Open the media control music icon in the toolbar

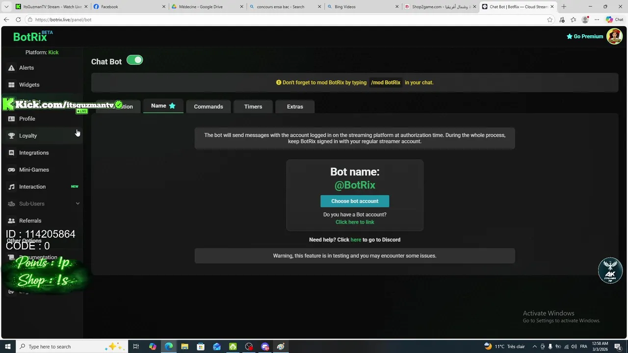coord(562,20)
